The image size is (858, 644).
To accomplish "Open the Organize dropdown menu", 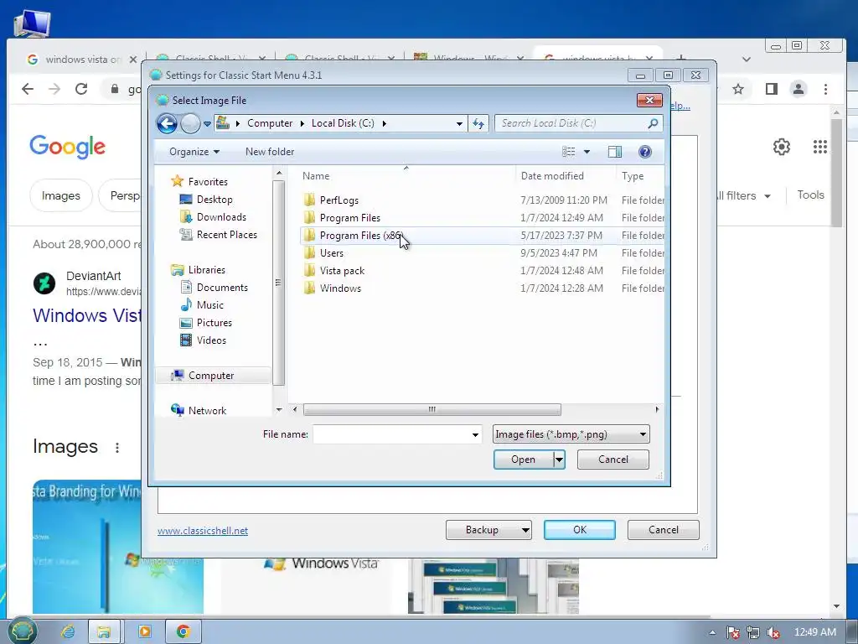I will pyautogui.click(x=194, y=152).
